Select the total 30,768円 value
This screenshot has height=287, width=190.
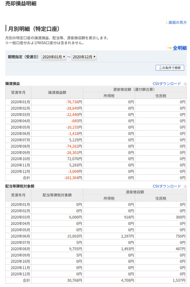pyautogui.click(x=74, y=280)
